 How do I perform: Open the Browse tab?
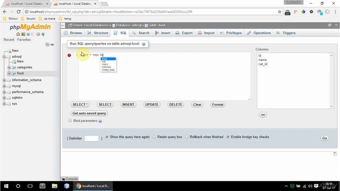[73, 33]
